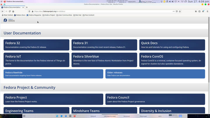Screen dimensions: 210x118
Task: Open the notifications bell tray icon
Action: (x=162, y=1)
